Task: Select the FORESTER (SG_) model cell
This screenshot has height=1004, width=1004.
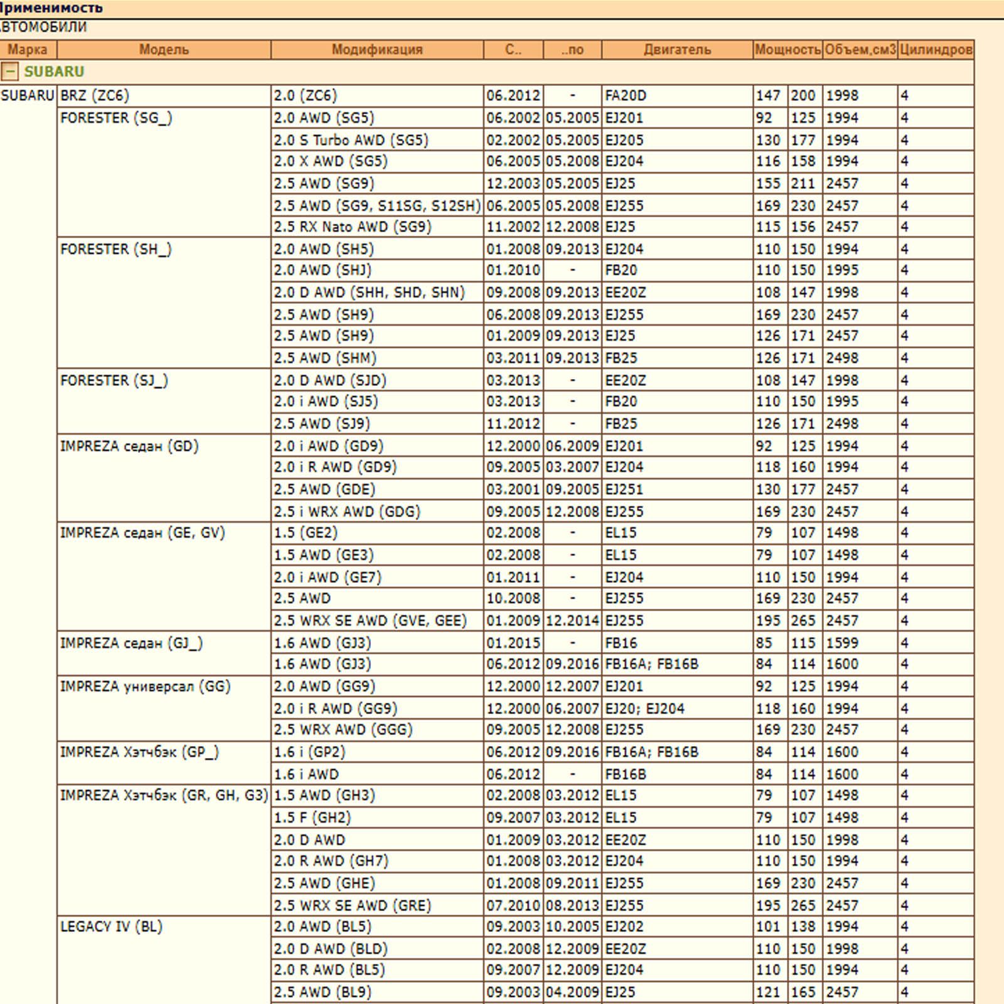Action: [116, 118]
